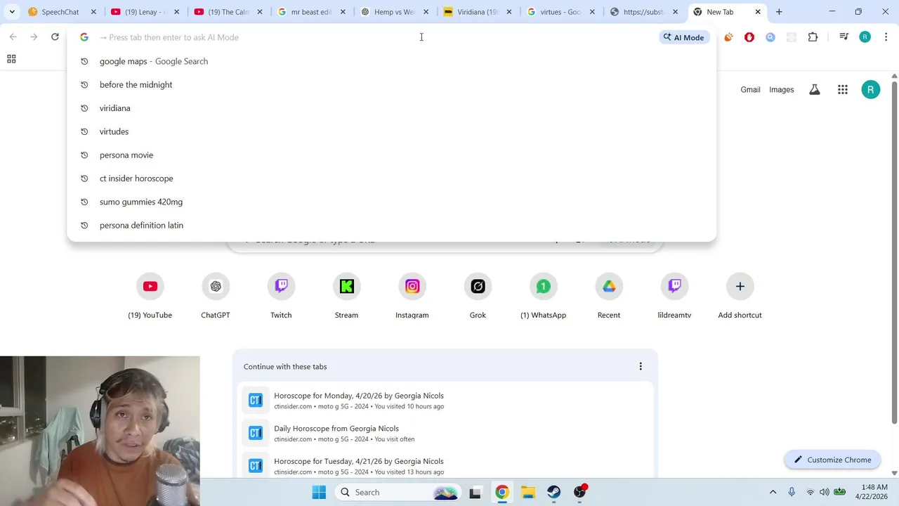Click the blue magnifier extension icon
This screenshot has height=506, width=899.
pos(770,37)
